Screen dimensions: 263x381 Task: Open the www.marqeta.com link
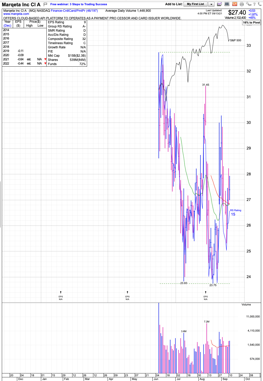point(16,14)
